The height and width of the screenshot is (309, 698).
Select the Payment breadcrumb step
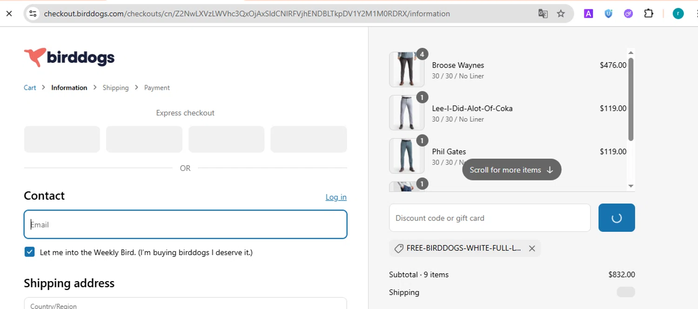[x=157, y=87]
